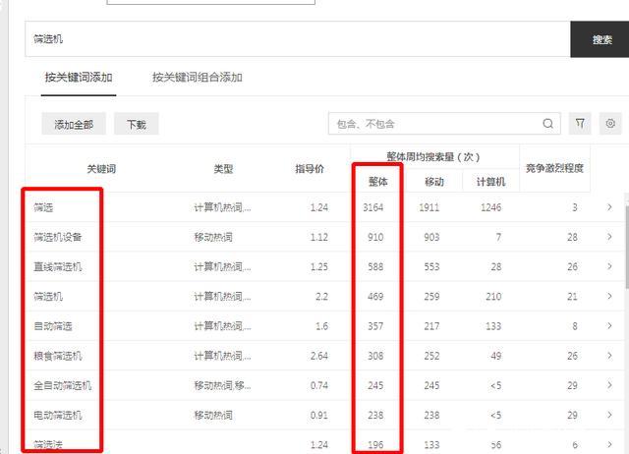The height and width of the screenshot is (454, 629).
Task: Click overall volume value 910
Action: [375, 237]
